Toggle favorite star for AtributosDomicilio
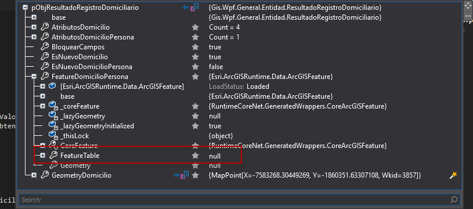This screenshot has width=473, height=209. pos(196,27)
